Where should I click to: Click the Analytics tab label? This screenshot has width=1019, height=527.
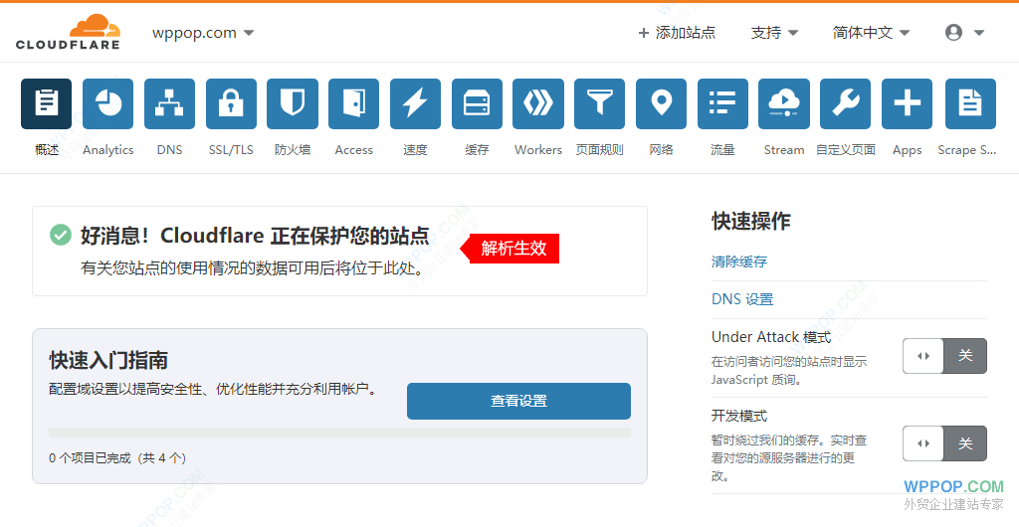(x=107, y=150)
